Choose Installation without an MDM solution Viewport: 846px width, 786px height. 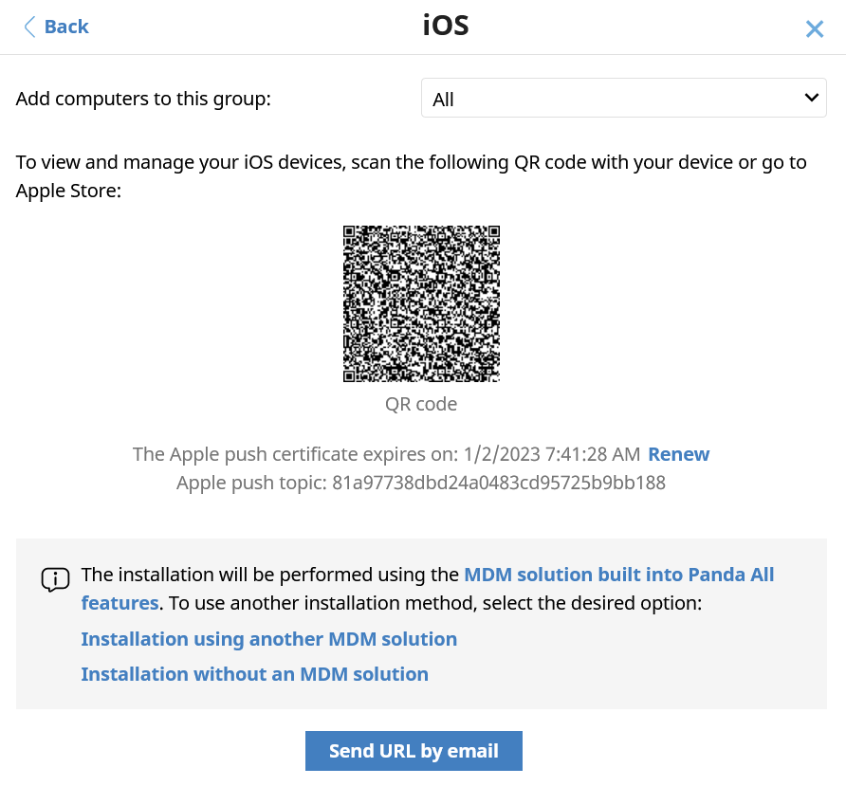coord(255,674)
